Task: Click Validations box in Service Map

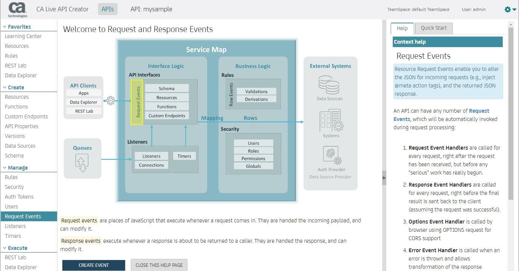Action: pos(256,92)
